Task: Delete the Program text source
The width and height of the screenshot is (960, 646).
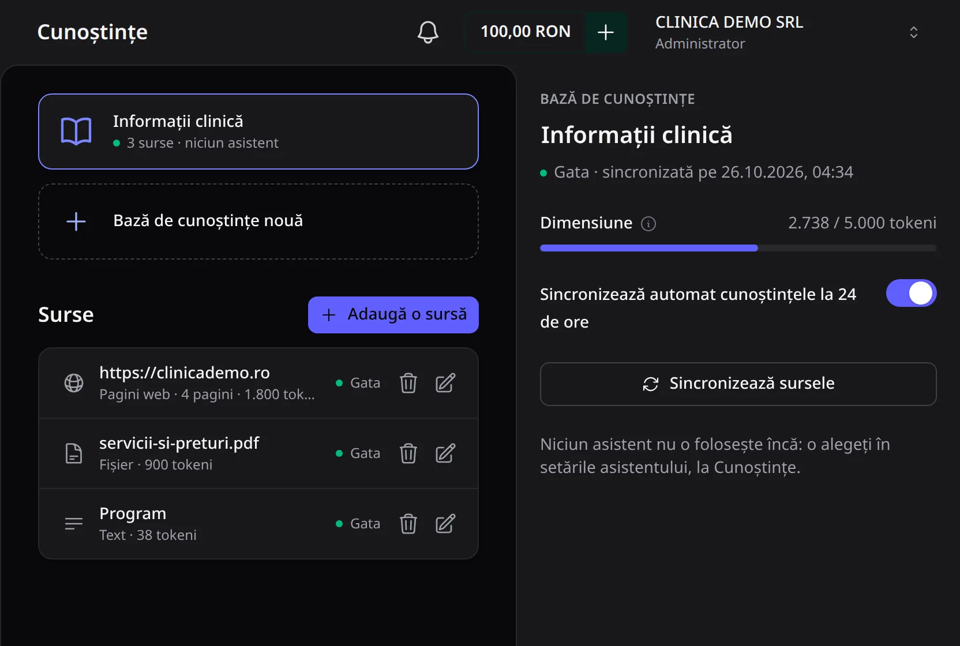Action: (x=408, y=524)
